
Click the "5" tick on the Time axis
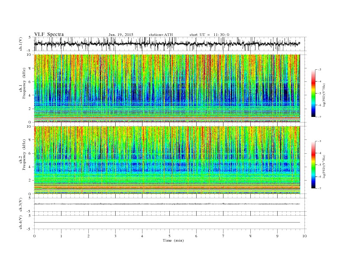pyautogui.click(x=169, y=236)
